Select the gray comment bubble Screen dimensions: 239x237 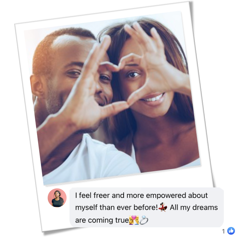147,208
